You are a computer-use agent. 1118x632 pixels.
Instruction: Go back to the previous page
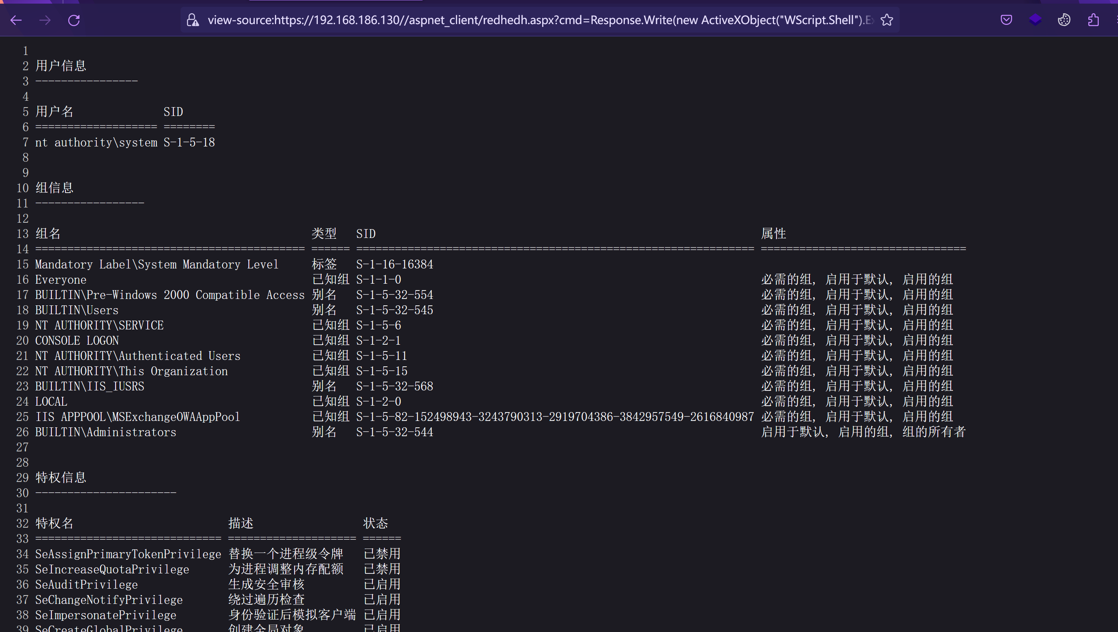16,20
